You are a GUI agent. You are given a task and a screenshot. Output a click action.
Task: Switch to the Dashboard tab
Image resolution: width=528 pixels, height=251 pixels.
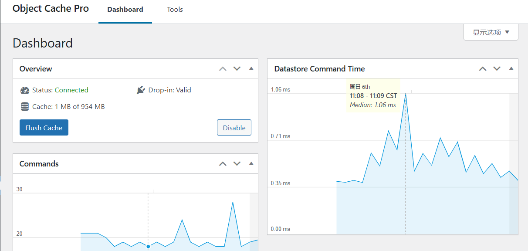pyautogui.click(x=125, y=10)
